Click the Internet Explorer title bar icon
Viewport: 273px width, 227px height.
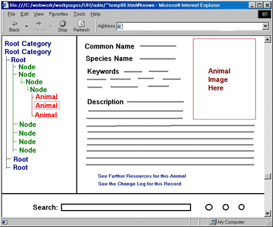(5, 5)
